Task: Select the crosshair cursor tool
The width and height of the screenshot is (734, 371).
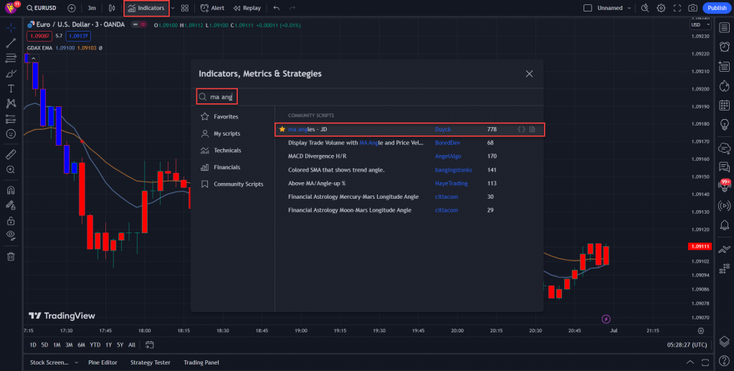Action: tap(11, 28)
